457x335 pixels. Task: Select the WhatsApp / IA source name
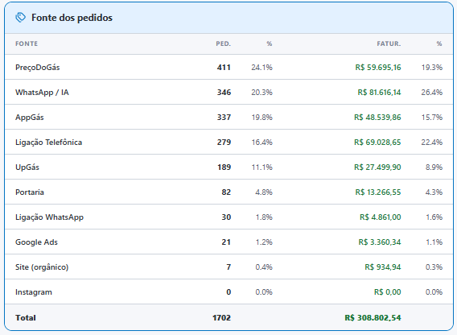pyautogui.click(x=42, y=93)
